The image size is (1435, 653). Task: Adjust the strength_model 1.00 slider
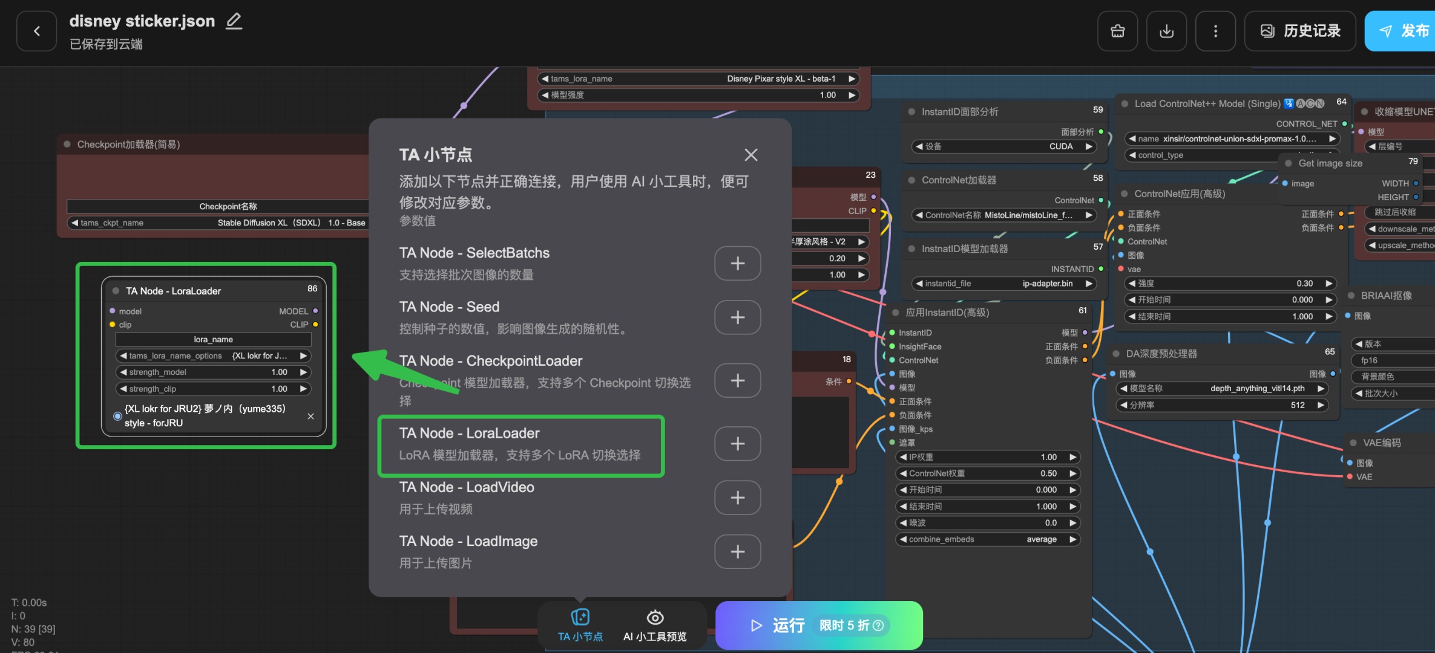pyautogui.click(x=213, y=372)
